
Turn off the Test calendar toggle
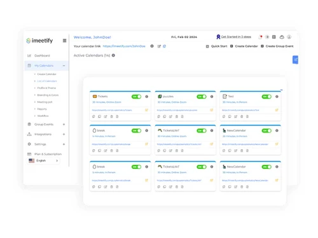click(266, 96)
